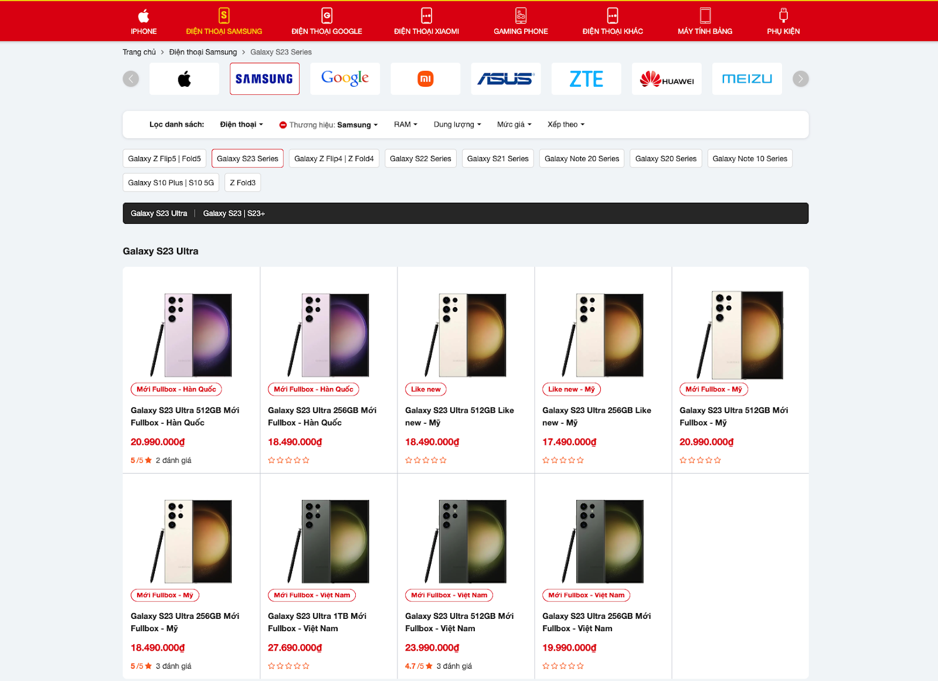The image size is (938, 681).
Task: Click the Gaming Phone icon in top navigation
Action: point(521,15)
